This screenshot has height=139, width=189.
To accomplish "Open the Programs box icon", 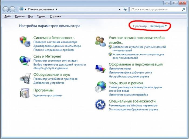I will (25, 93).
